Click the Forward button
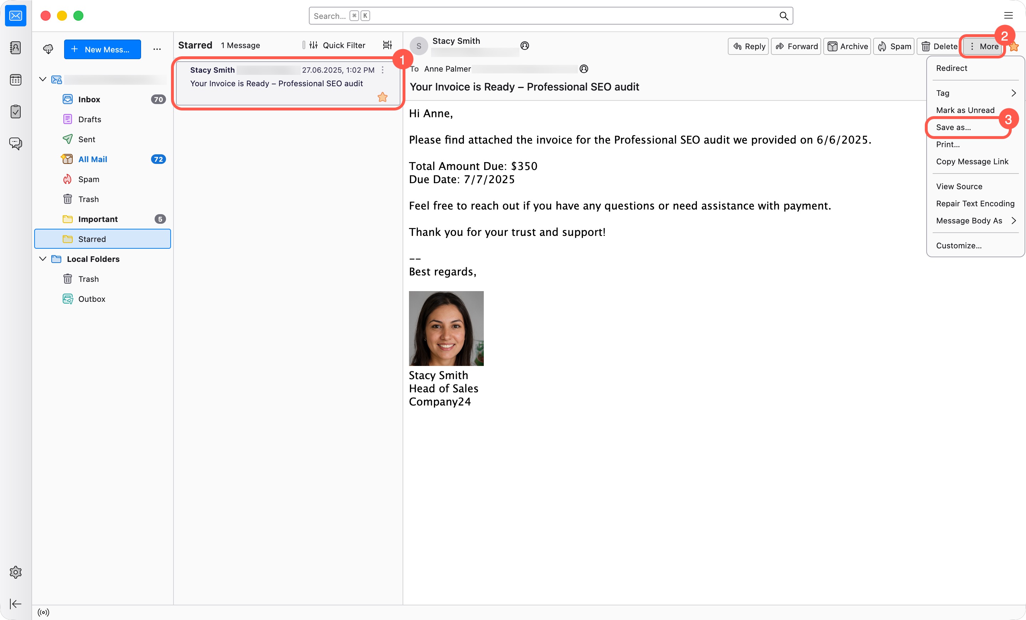The image size is (1026, 620). [x=796, y=46]
